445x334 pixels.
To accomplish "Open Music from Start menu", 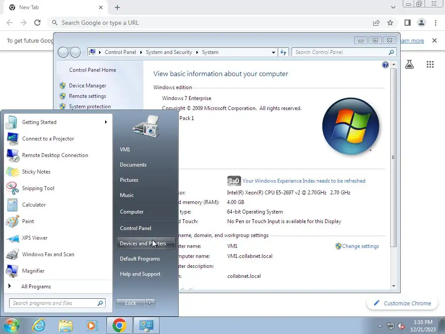I will click(146, 195).
